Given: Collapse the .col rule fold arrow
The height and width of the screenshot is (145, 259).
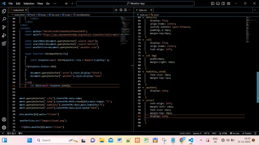Looking at the screenshot, I should pos(143,40).
